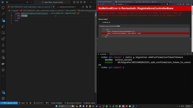Click the system clock in taskbar
This screenshot has height=108, width=193.
(188, 106)
